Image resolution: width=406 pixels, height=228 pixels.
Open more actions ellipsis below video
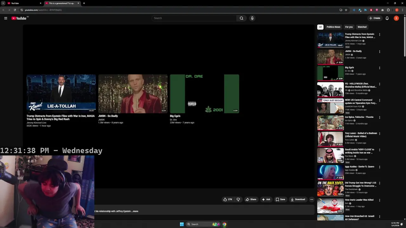[312, 199]
